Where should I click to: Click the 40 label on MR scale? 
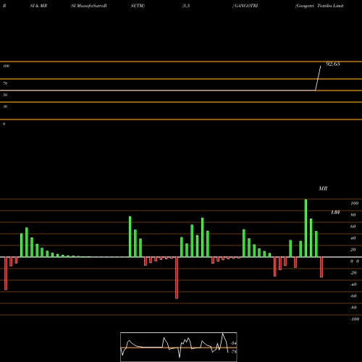tap(353, 238)
